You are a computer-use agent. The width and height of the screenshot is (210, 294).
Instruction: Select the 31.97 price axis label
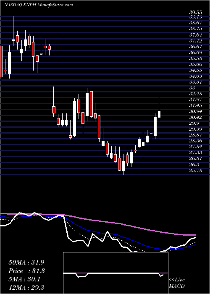195,100
